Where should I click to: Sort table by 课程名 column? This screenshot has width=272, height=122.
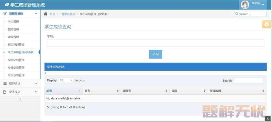click(x=145, y=91)
